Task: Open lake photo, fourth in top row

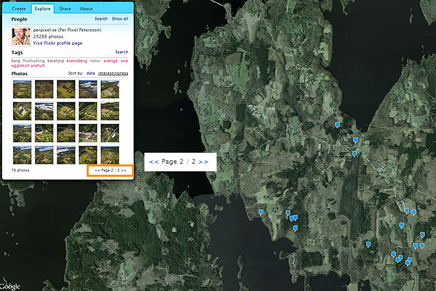Action: pyautogui.click(x=88, y=89)
